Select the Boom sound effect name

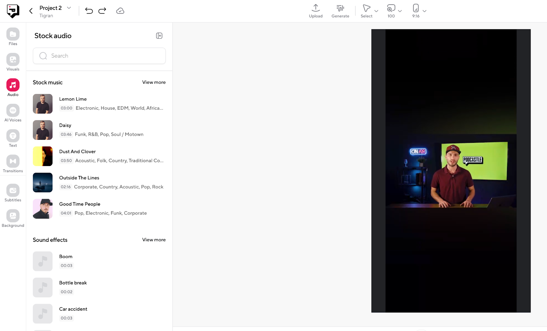click(x=66, y=257)
